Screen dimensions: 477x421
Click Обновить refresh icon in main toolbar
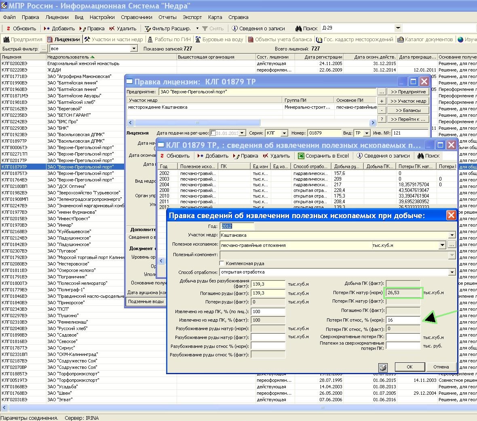click(8, 29)
